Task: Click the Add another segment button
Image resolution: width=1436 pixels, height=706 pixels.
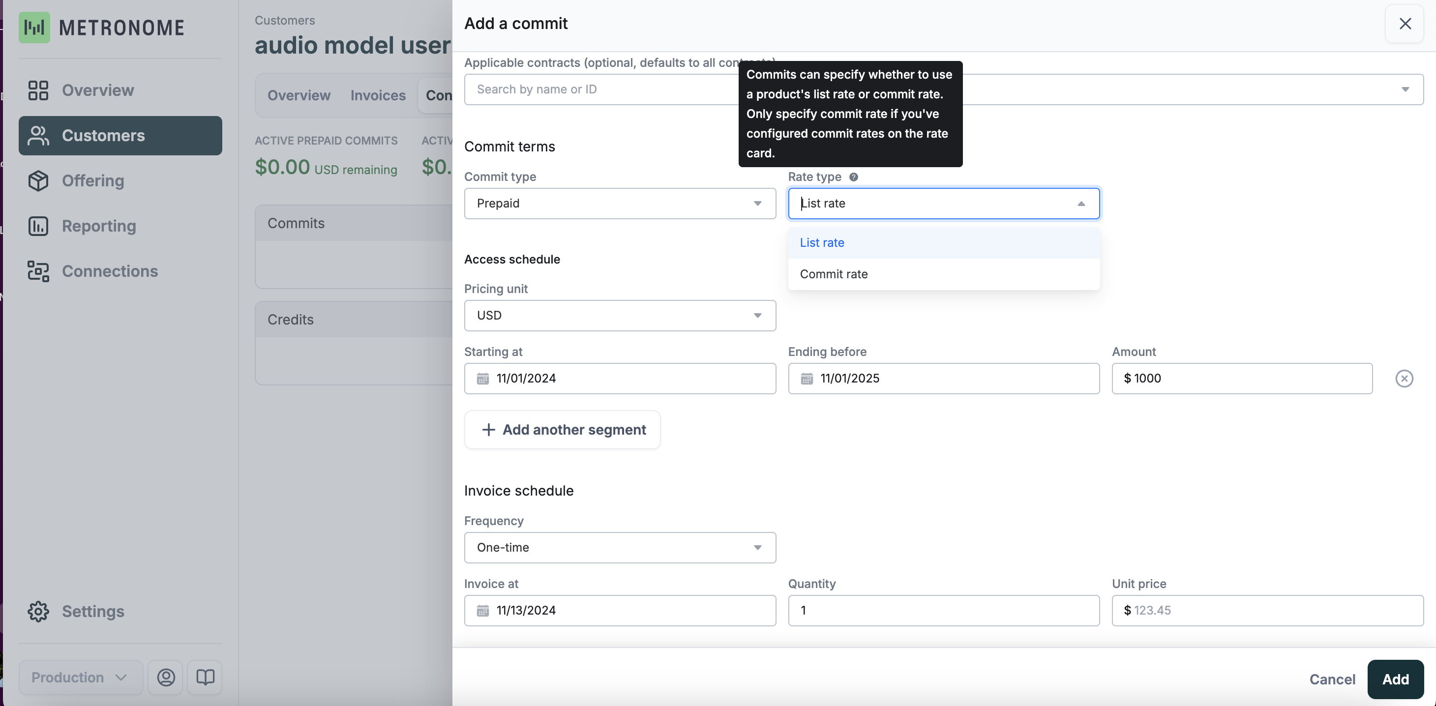Action: [x=562, y=430]
